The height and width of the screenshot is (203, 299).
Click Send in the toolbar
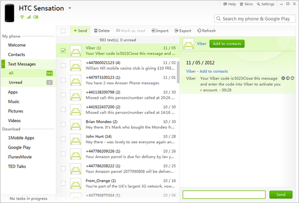80,31
